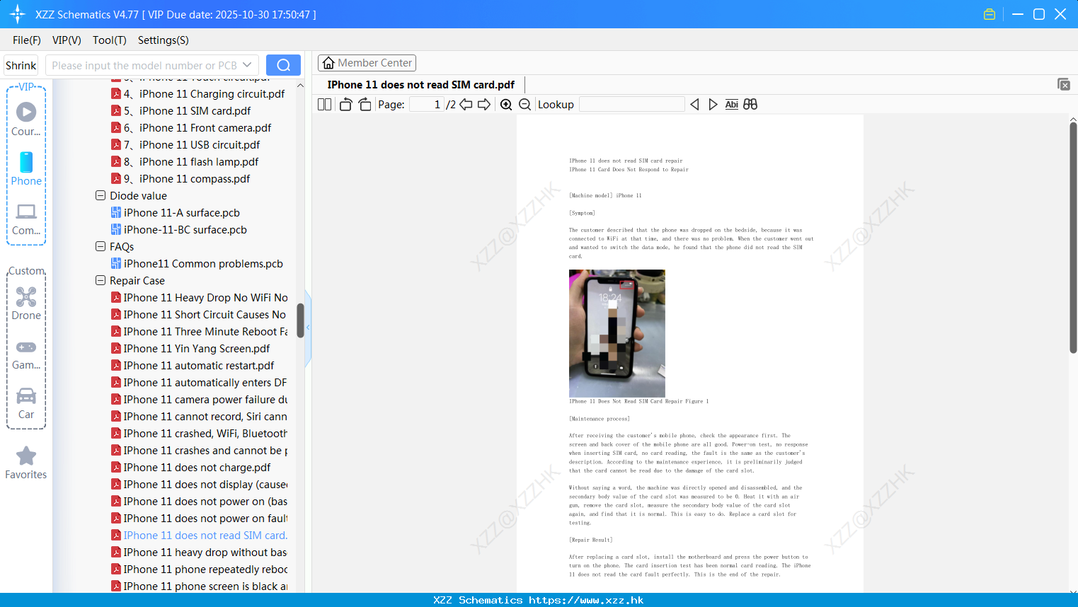Select the Phone category icon
Image resolution: width=1078 pixels, height=607 pixels.
(x=26, y=169)
